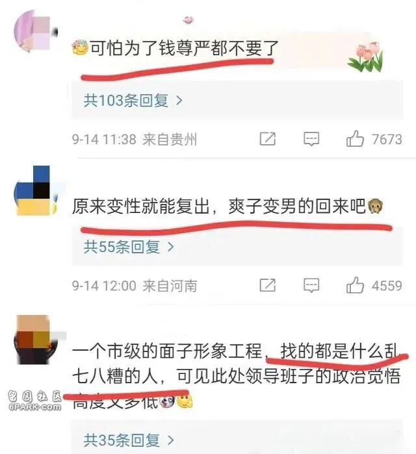Open the first commenter's pink avatar
The image size is (416, 454).
[x=36, y=32]
